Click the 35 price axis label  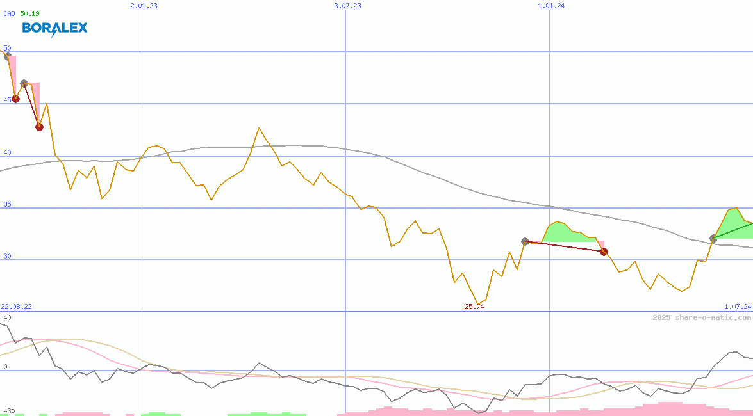click(7, 204)
